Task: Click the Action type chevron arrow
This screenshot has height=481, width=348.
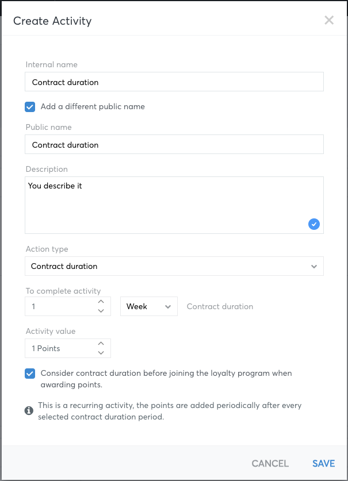Action: click(x=313, y=266)
